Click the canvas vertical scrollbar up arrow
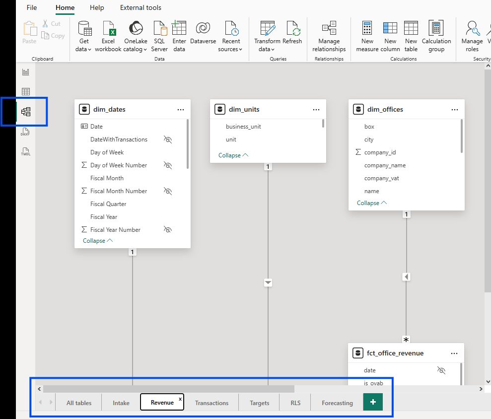The image size is (491, 419). [488, 66]
